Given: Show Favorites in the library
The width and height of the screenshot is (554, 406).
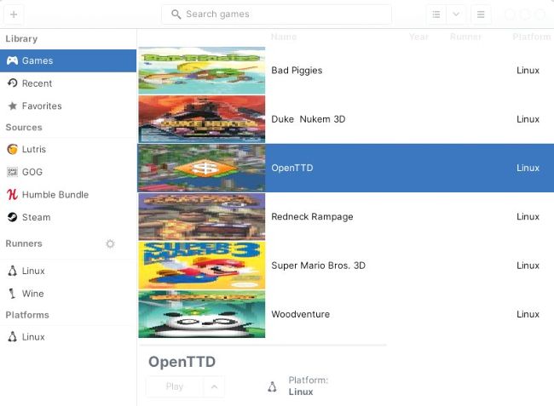Looking at the screenshot, I should point(42,106).
